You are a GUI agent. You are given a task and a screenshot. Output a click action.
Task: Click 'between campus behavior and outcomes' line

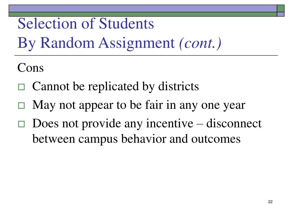pyautogui.click(x=137, y=139)
